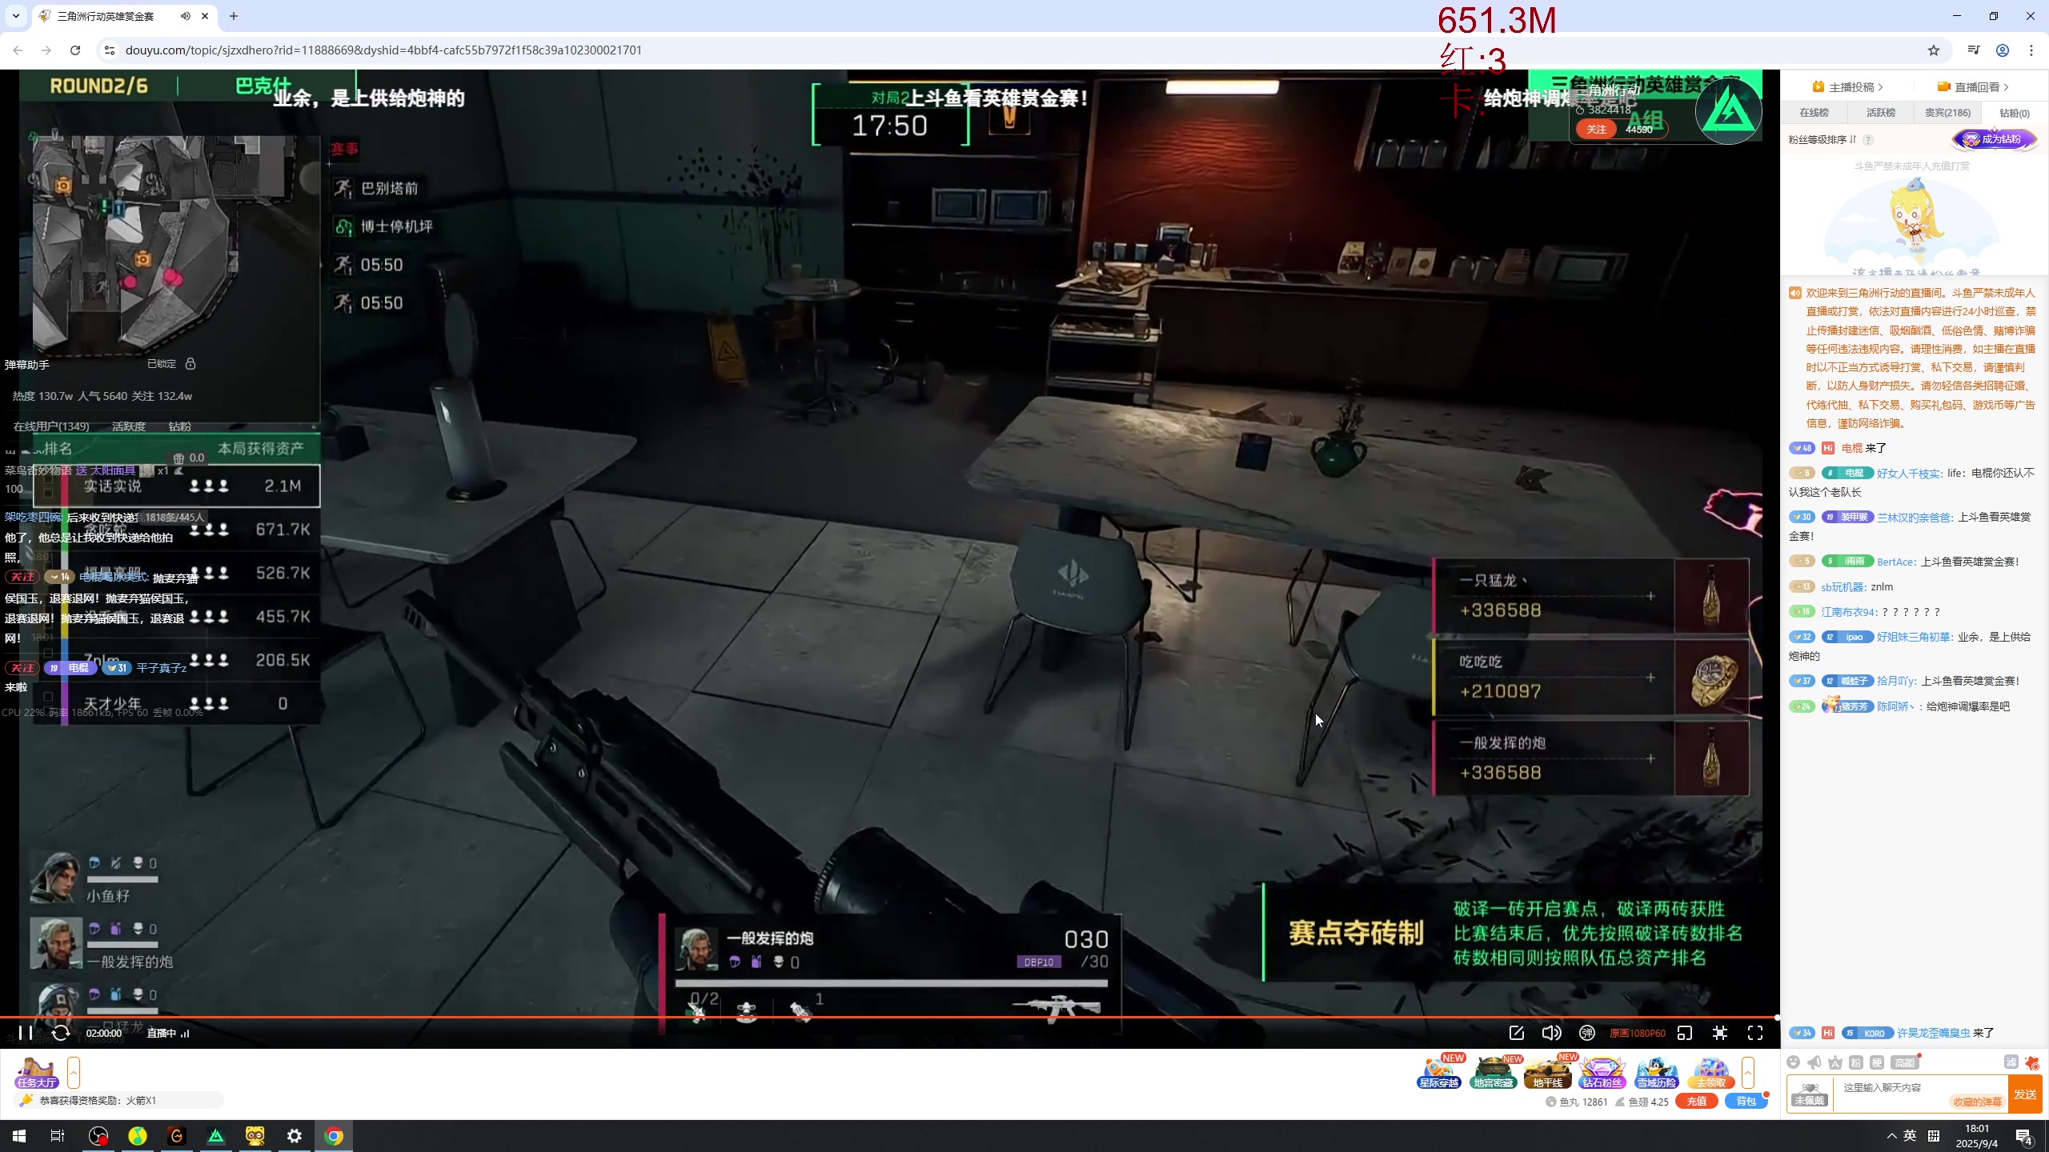Open the 雪域历险 penguin activity icon
This screenshot has height=1152, width=2049.
pyautogui.click(x=1657, y=1073)
